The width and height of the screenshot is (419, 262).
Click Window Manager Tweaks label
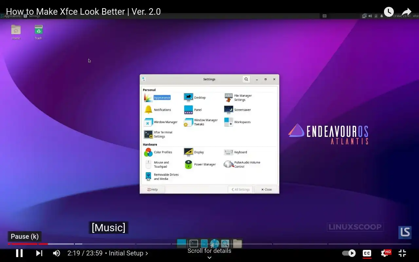(x=206, y=122)
